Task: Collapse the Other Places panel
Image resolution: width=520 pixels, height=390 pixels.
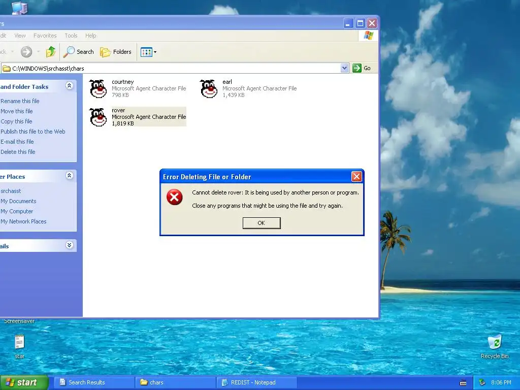Action: point(69,176)
